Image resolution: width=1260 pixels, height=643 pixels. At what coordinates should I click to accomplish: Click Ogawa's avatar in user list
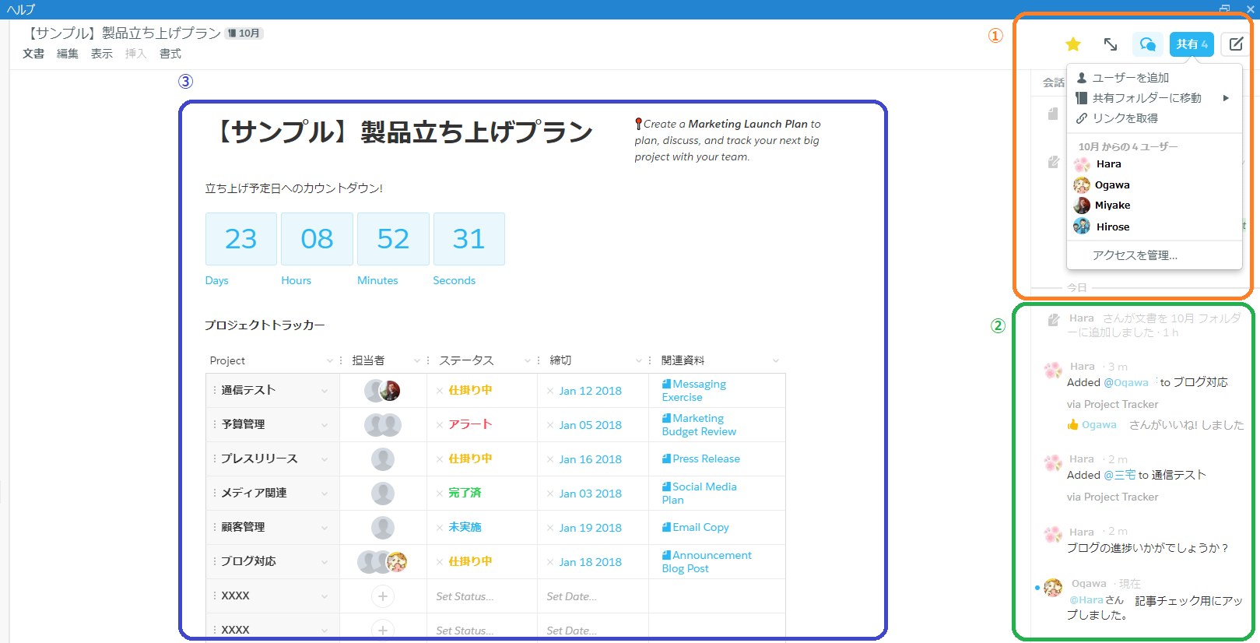click(1082, 185)
